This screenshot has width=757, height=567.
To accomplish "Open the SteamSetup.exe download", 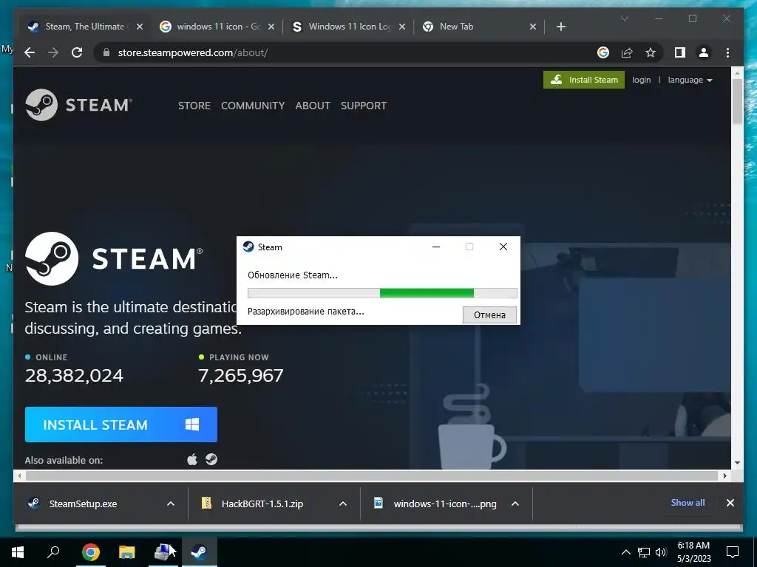I will (83, 504).
